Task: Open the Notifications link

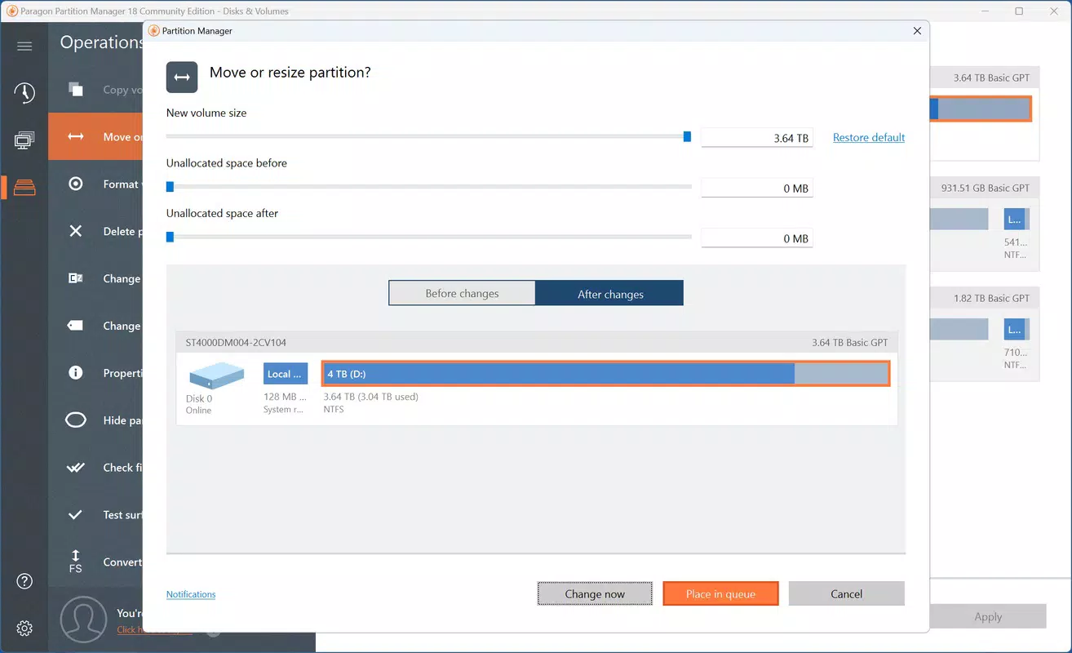Action: [x=191, y=594]
